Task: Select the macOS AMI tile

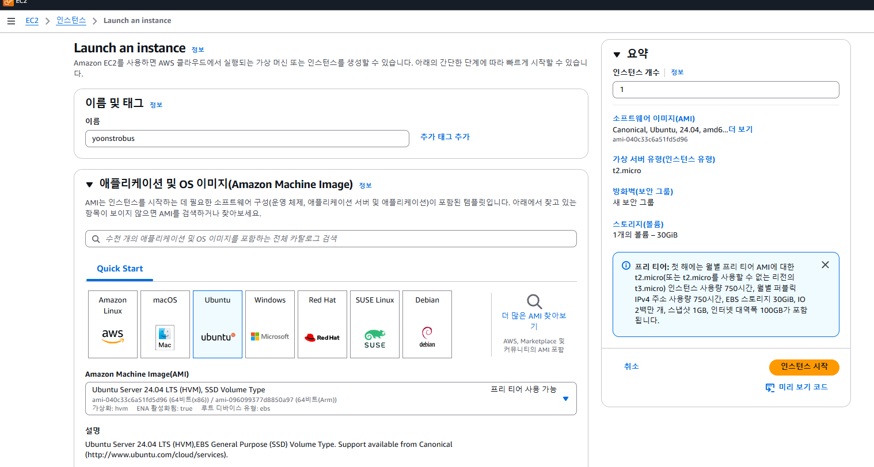Action: tap(165, 324)
